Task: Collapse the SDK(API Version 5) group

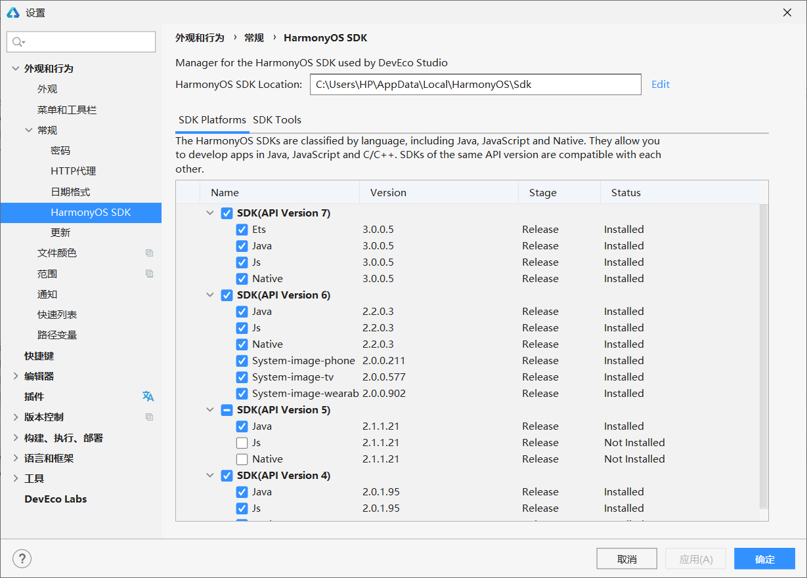Action: click(x=210, y=410)
